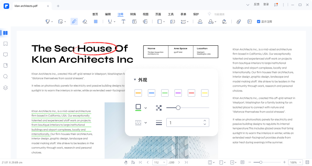Click the 反馈 feedback link

pyautogui.click(x=257, y=4)
